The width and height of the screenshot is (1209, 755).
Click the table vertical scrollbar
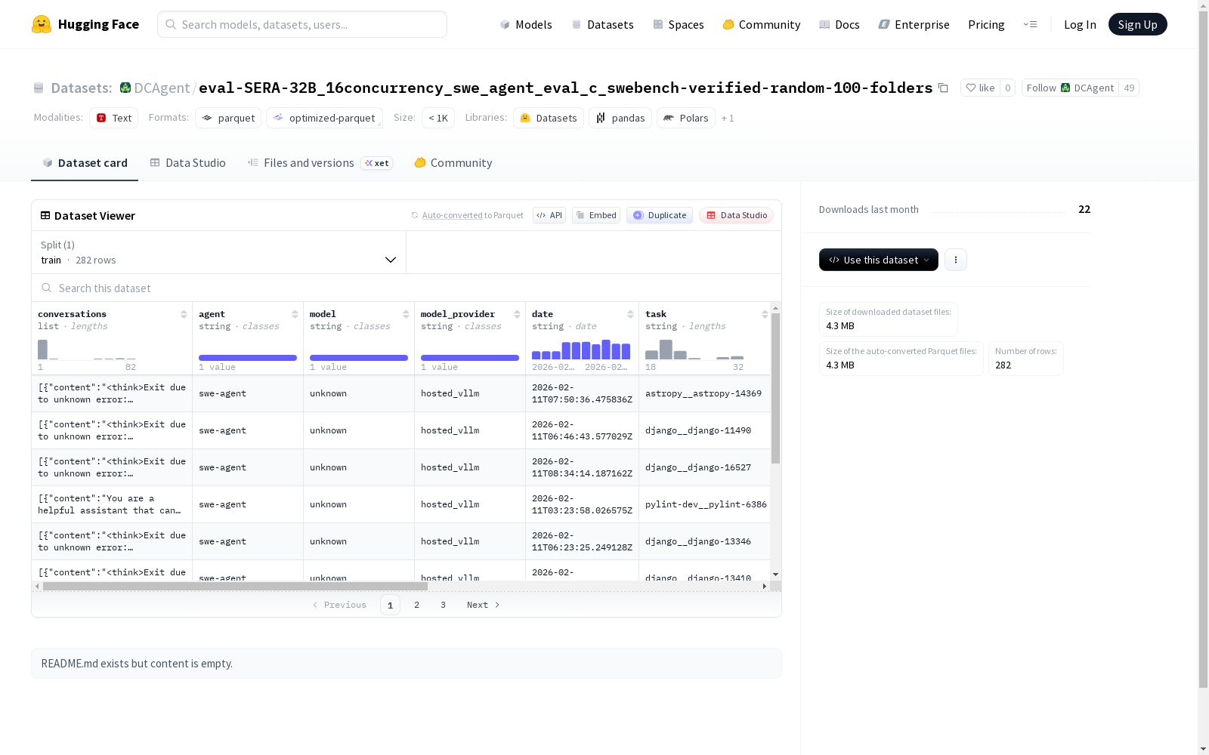click(775, 388)
